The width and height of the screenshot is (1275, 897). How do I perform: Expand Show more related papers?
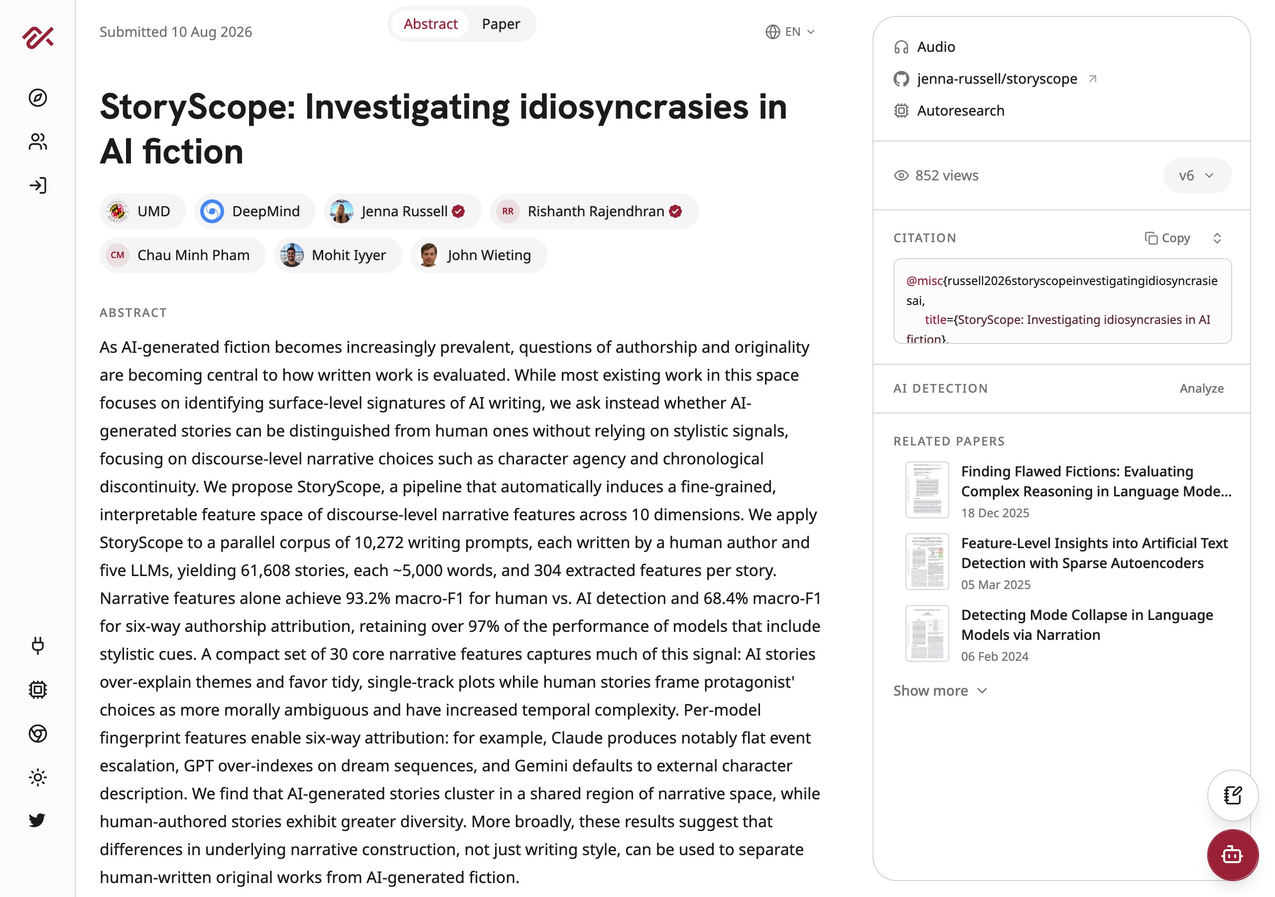tap(940, 691)
